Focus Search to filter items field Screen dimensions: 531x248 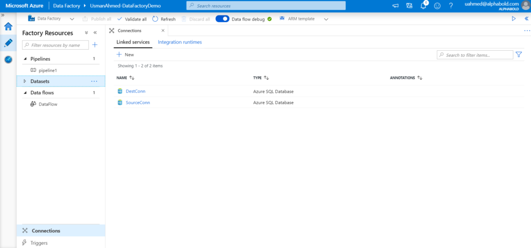(x=475, y=55)
